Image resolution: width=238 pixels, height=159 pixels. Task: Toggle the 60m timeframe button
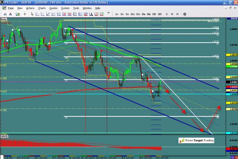(x=149, y=14)
